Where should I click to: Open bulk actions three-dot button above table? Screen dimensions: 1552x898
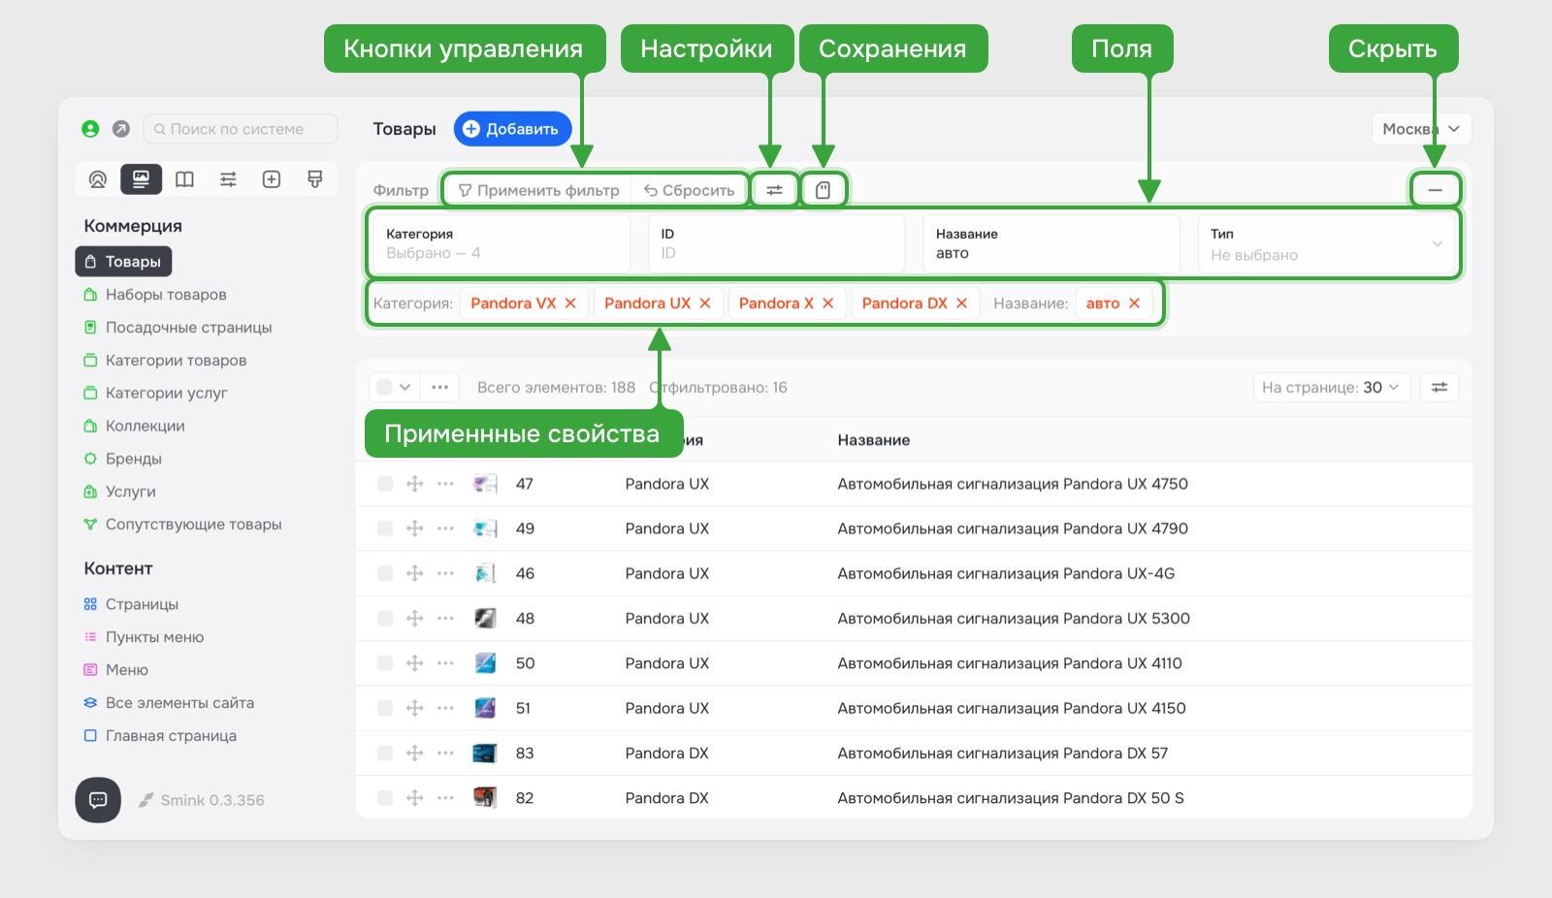440,388
